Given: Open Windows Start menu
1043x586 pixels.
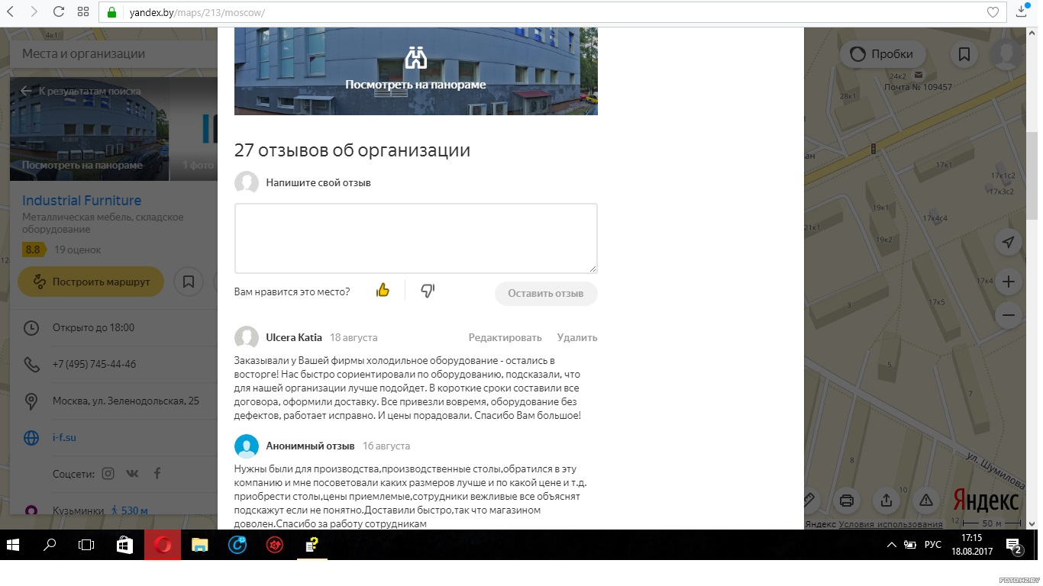Looking at the screenshot, I should tap(13, 545).
